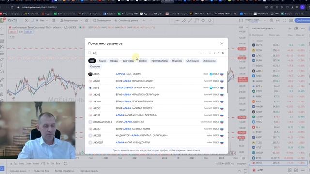Choose KLVZ Алкогольная группа Кристалл result

pyautogui.click(x=156, y=88)
